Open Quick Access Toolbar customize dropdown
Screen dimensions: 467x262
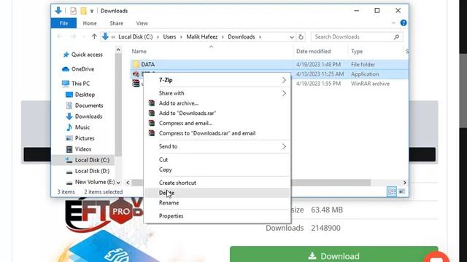point(92,12)
